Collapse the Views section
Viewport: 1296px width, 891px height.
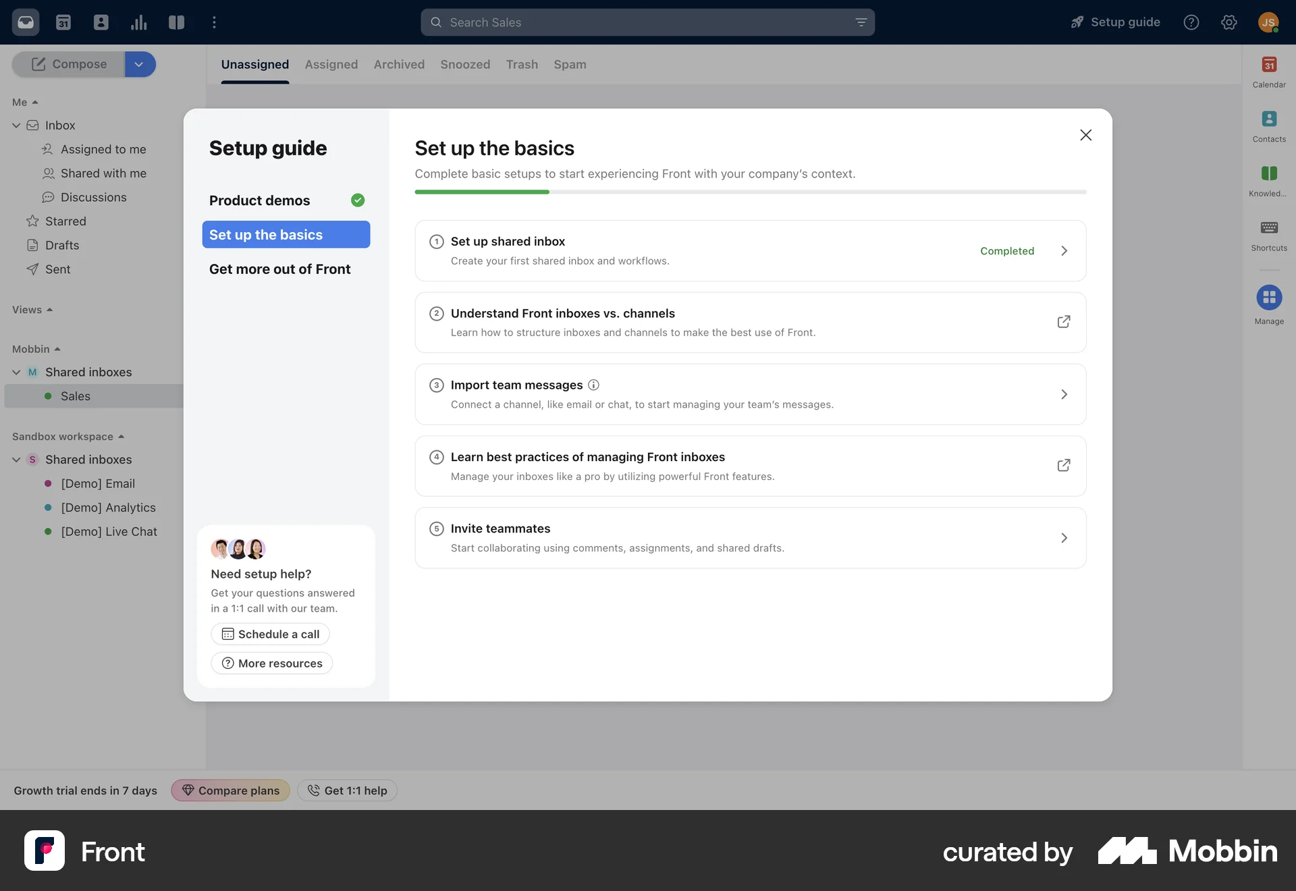[x=49, y=309]
